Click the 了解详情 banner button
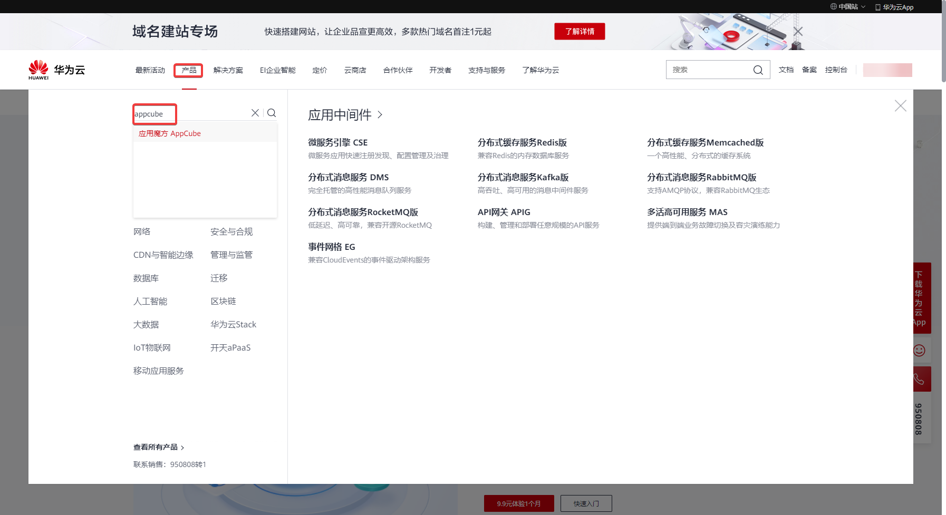946x515 pixels. point(580,32)
